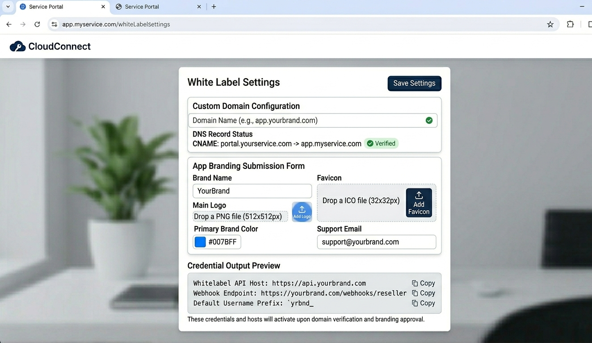Click the Credential Output Preview heading
592x343 pixels.
tap(234, 266)
